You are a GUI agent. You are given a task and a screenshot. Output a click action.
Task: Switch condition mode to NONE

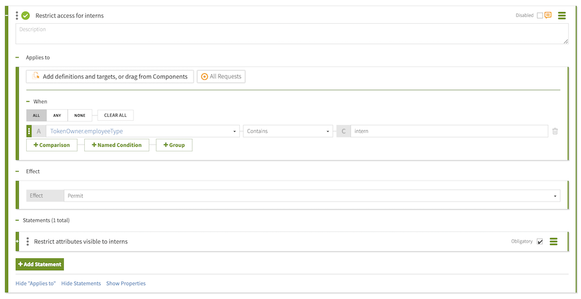tap(80, 115)
